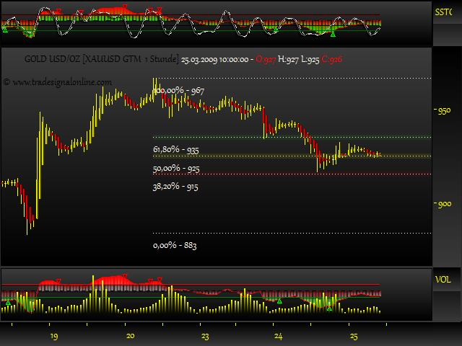Click the 38,20% - 915 retracement label
The width and height of the screenshot is (462, 346).
coord(175,187)
